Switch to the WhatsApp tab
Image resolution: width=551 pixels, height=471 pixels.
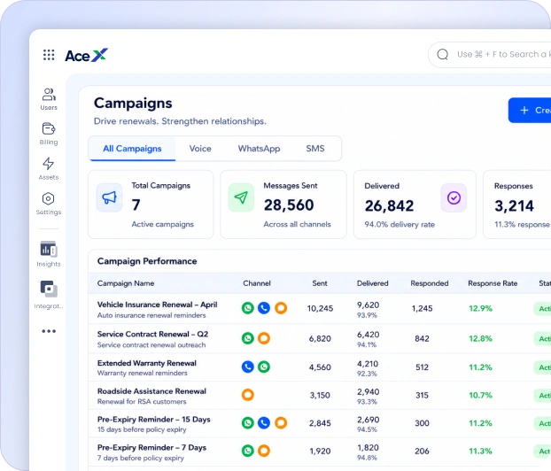tap(259, 149)
